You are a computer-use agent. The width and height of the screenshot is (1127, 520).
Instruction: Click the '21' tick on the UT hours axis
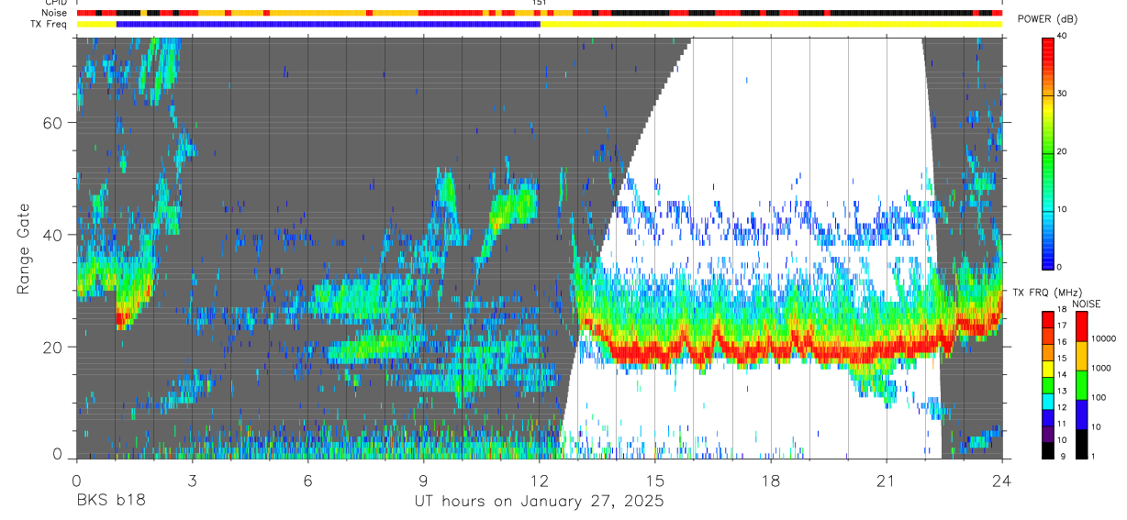pyautogui.click(x=887, y=481)
